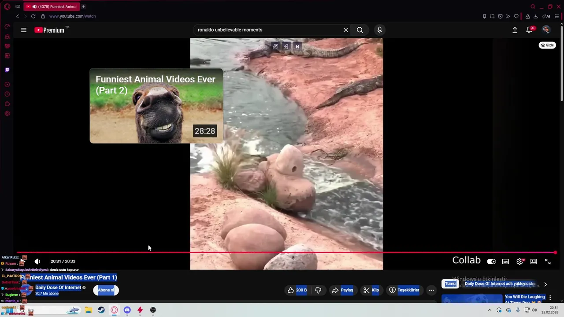Clear the search query with X
This screenshot has height=317, width=564.
tap(346, 30)
